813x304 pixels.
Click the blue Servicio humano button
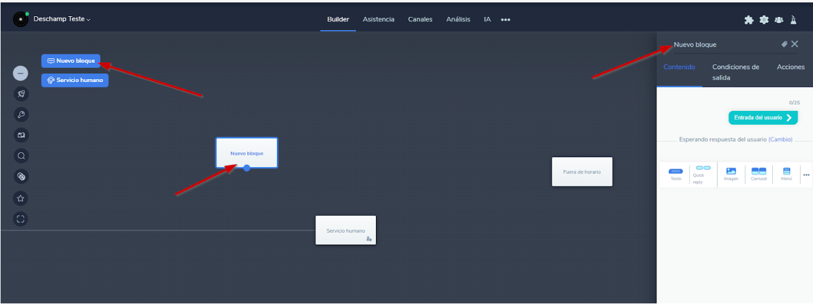click(x=75, y=80)
